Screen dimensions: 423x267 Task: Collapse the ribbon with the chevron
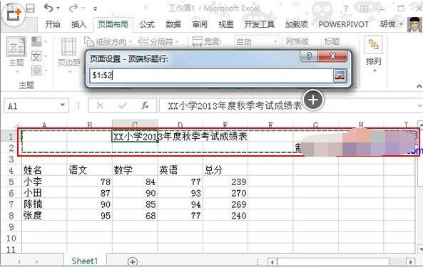[x=419, y=86]
